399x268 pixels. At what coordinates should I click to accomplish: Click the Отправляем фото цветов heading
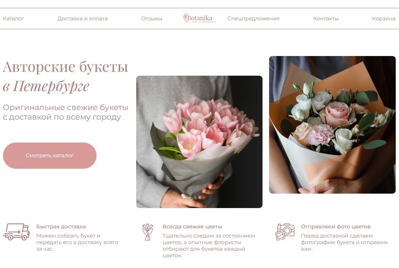pos(336,227)
